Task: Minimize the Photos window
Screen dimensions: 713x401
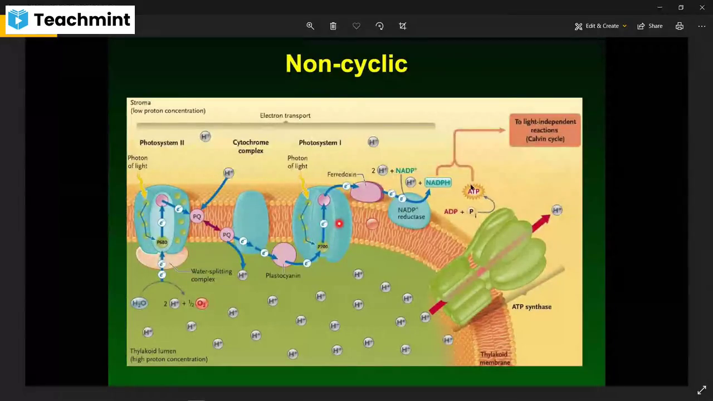Action: [x=660, y=7]
